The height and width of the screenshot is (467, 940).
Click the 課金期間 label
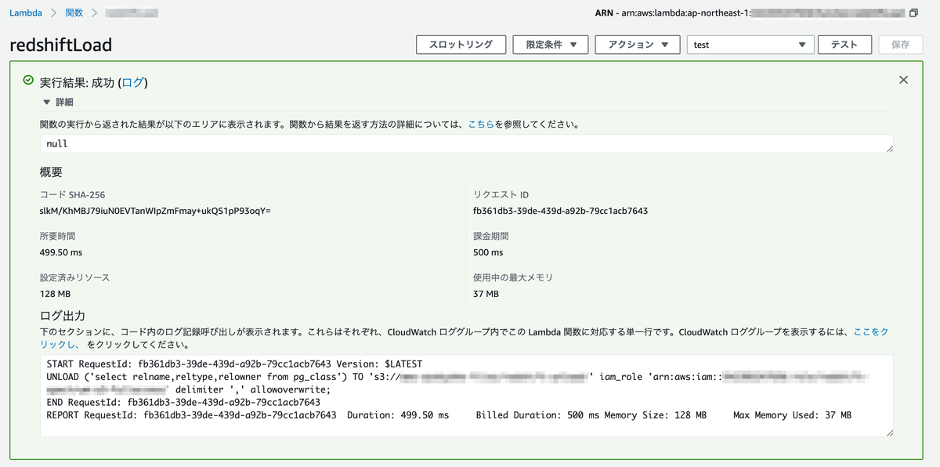click(492, 236)
